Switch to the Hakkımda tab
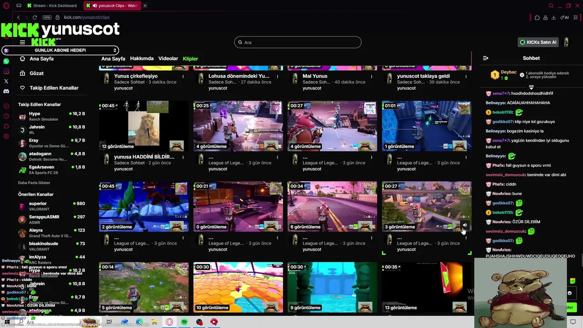The height and width of the screenshot is (328, 583). click(x=142, y=59)
